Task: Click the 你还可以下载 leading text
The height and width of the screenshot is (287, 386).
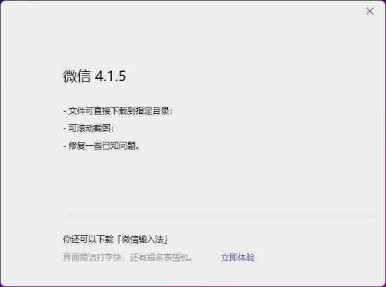Action: [x=88, y=239]
